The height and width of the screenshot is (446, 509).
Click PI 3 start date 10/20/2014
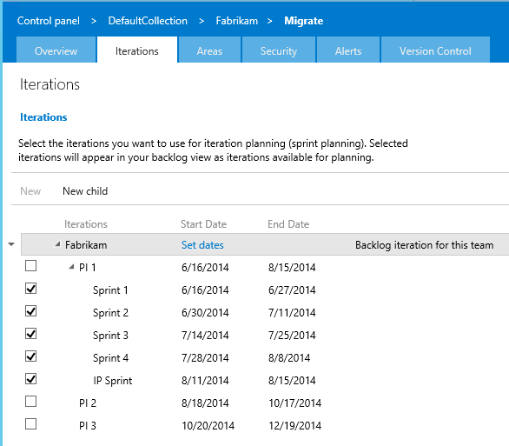click(208, 425)
